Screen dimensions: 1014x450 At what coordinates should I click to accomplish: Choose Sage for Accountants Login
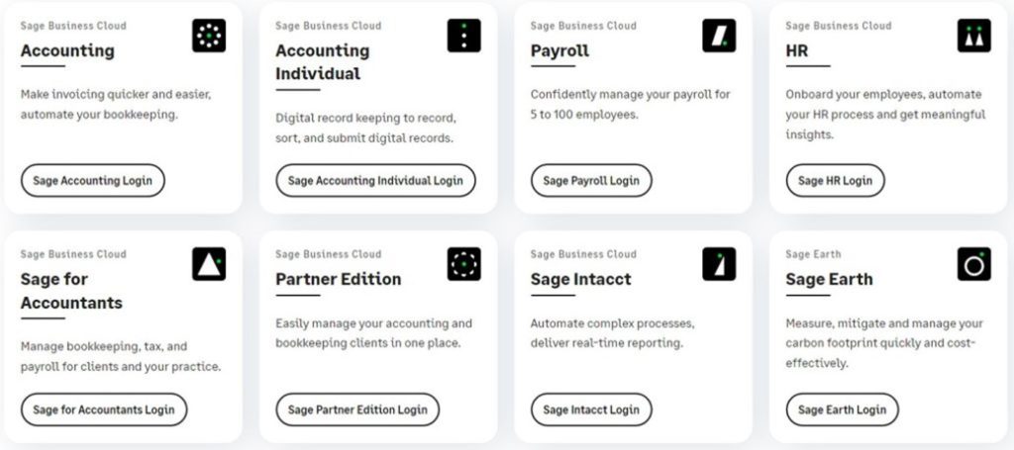(x=103, y=409)
